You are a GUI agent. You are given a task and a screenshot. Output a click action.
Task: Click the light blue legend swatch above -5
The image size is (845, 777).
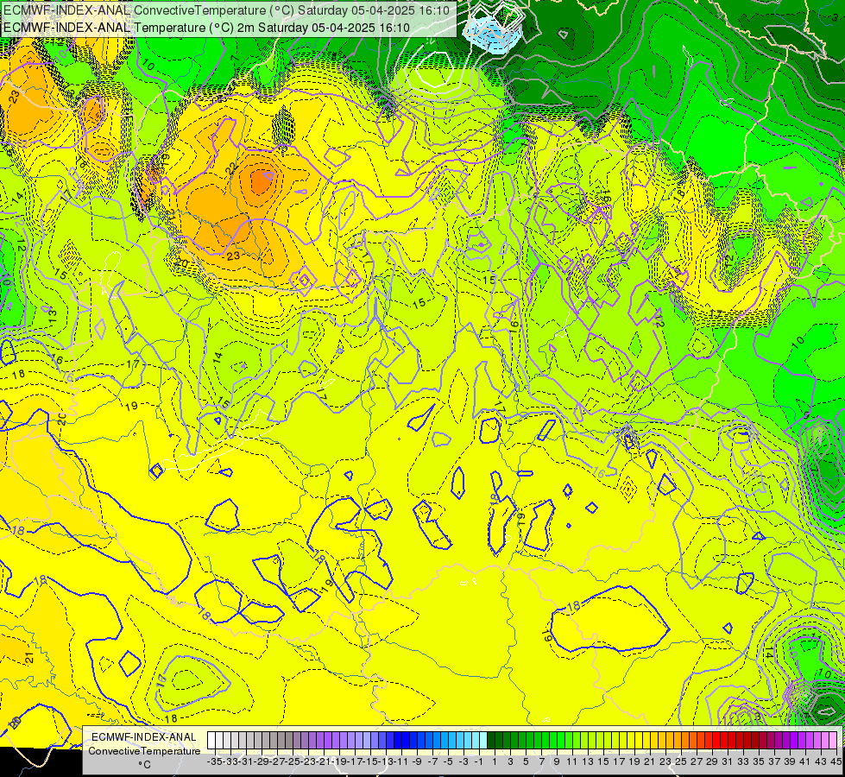[444, 740]
